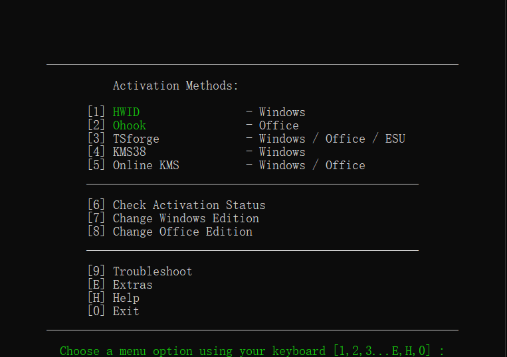This screenshot has height=357, width=507.
Task: Click the Exit label
Action: (126, 311)
